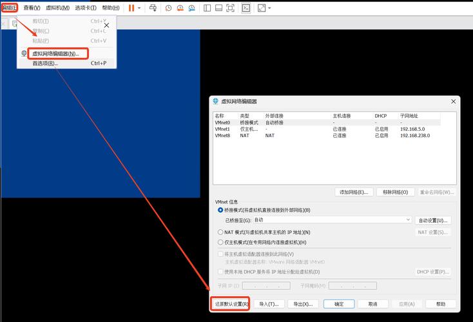The height and width of the screenshot is (322, 473).
Task: Click the 添加网络 button
Action: click(354, 192)
